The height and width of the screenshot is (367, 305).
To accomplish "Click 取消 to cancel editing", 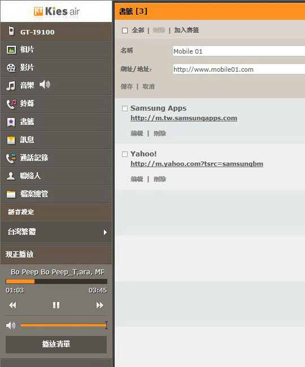I will (149, 86).
